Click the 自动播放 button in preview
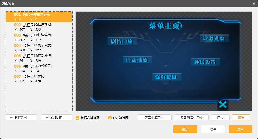Image resolution: width=258 pixels, height=139 pixels. point(137,60)
